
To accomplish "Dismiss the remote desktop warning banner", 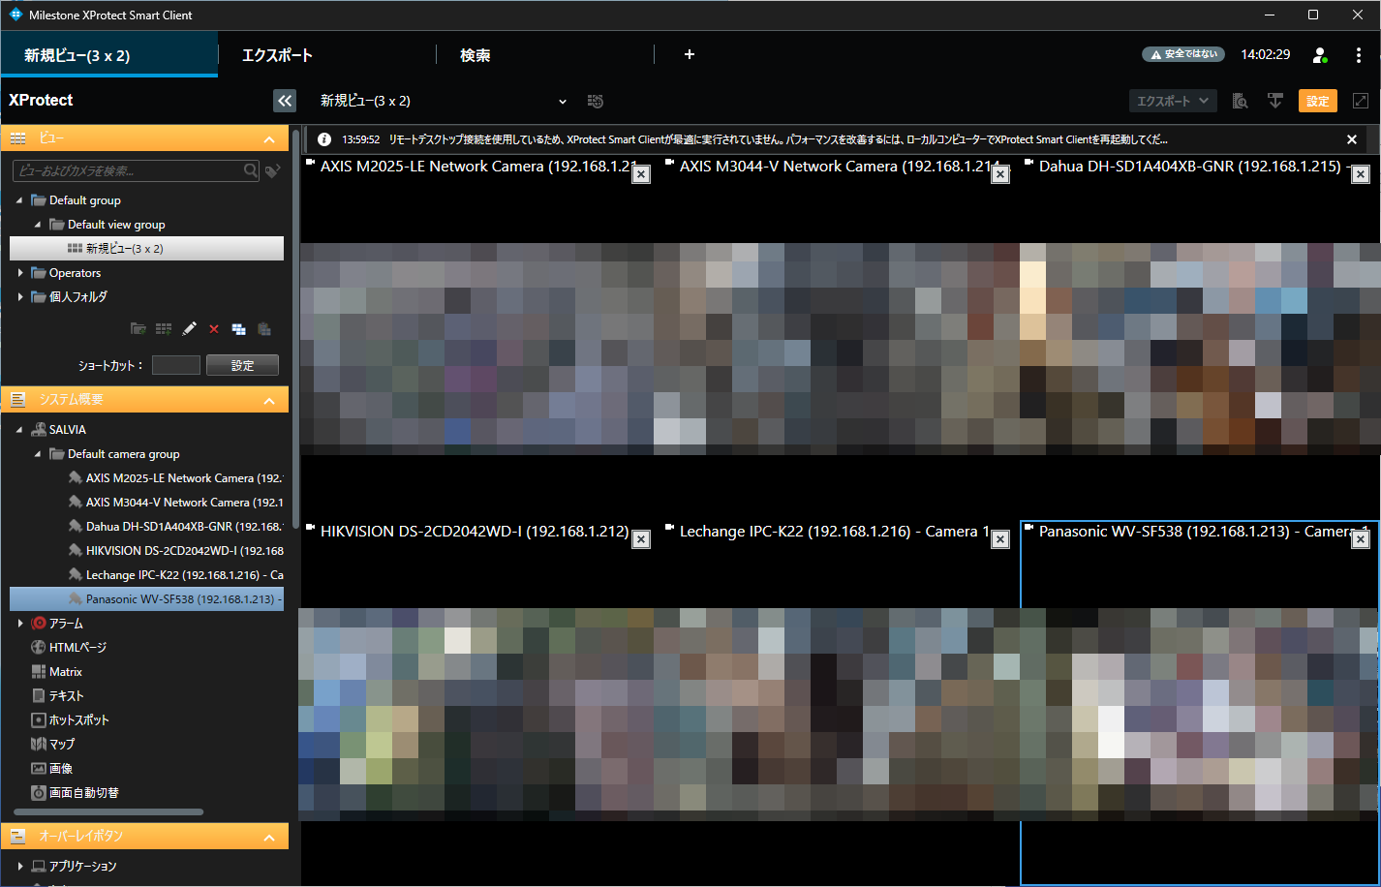I will pos(1352,139).
